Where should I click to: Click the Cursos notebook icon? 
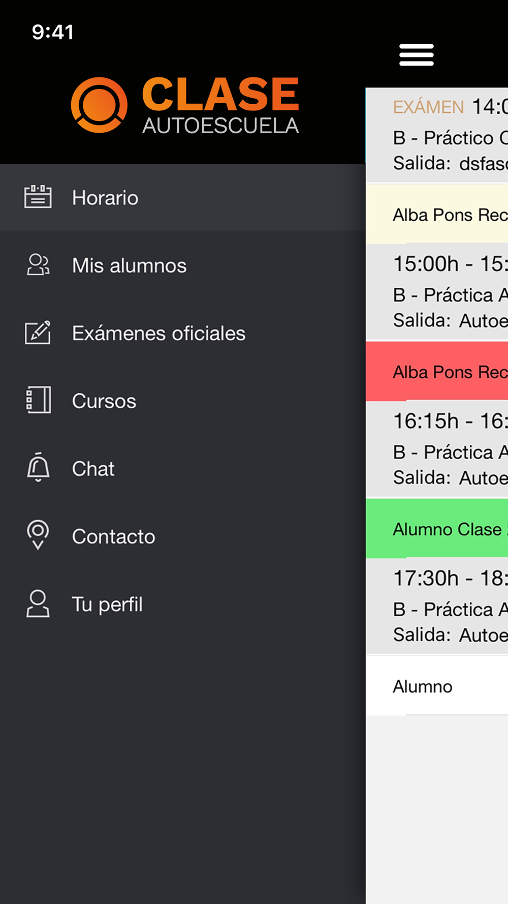(x=38, y=400)
